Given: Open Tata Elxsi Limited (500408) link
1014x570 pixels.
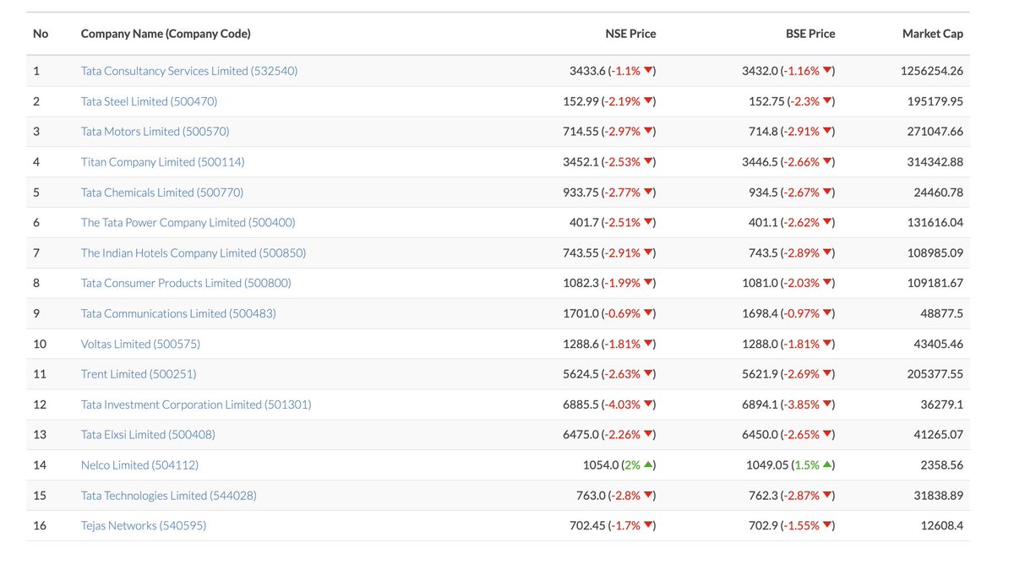Looking at the screenshot, I should pos(148,435).
